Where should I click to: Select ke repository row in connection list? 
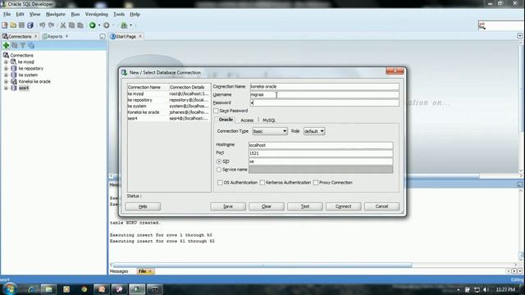pos(169,100)
